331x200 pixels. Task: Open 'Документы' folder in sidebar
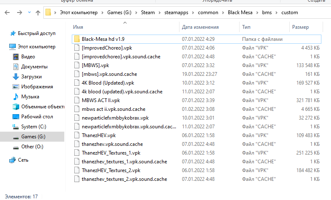pos(34,67)
